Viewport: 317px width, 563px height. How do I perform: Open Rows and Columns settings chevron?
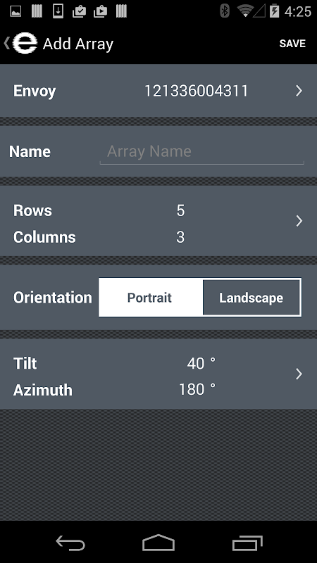click(x=299, y=221)
